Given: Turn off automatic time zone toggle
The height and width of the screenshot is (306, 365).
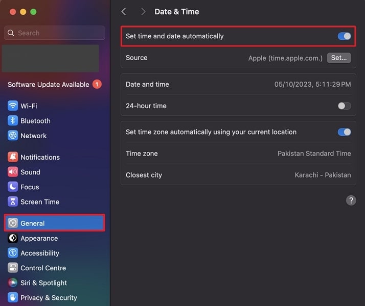Looking at the screenshot, I should [x=344, y=132].
